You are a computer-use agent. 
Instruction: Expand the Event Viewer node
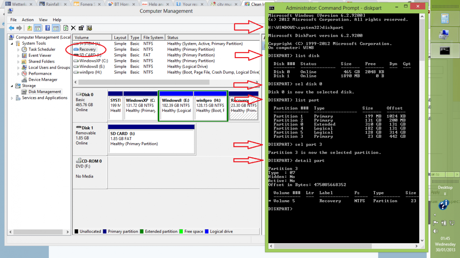18,55
